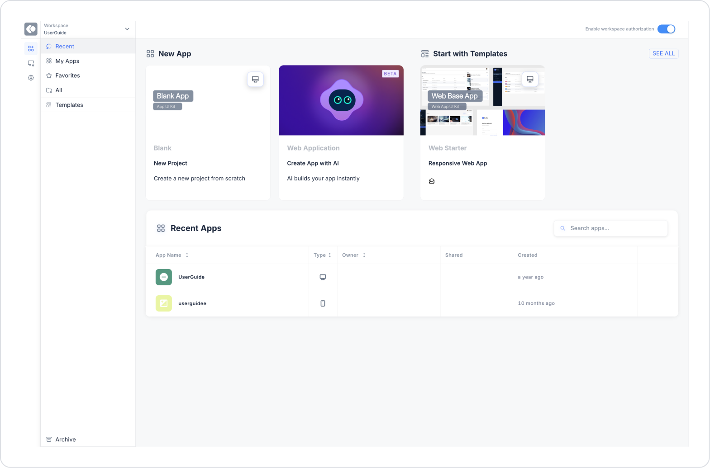Click the web type icon in UserGuide row
This screenshot has height=468, width=710.
click(323, 277)
